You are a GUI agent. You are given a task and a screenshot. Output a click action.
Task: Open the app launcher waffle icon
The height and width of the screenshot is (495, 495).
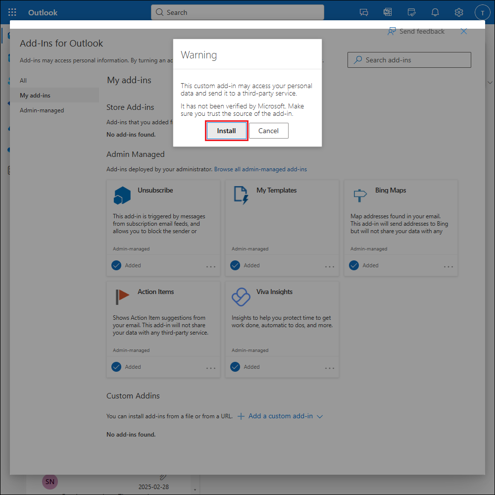point(12,12)
